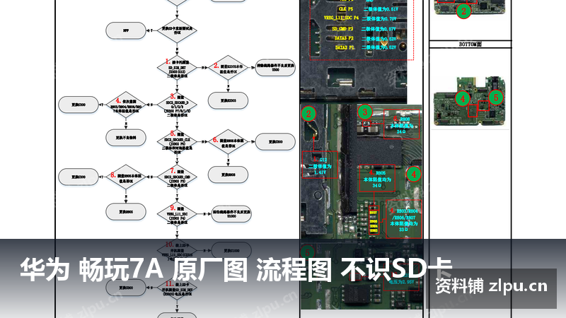The height and width of the screenshot is (318, 566).
Task: Click the 'DATA2 P1' pin label
Action: 344,47
